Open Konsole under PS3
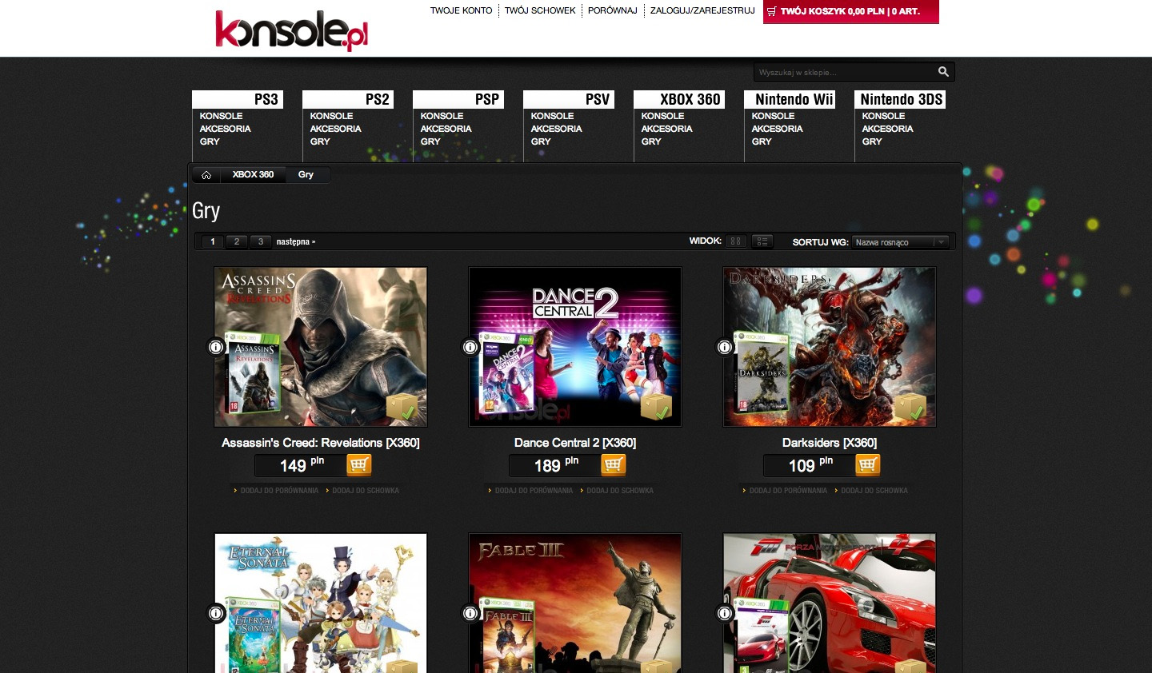This screenshot has width=1152, height=673. pos(221,116)
